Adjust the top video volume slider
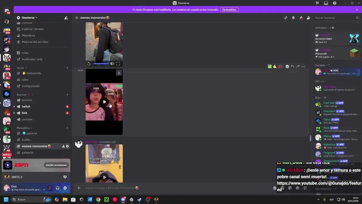 pyautogui.click(x=101, y=64)
